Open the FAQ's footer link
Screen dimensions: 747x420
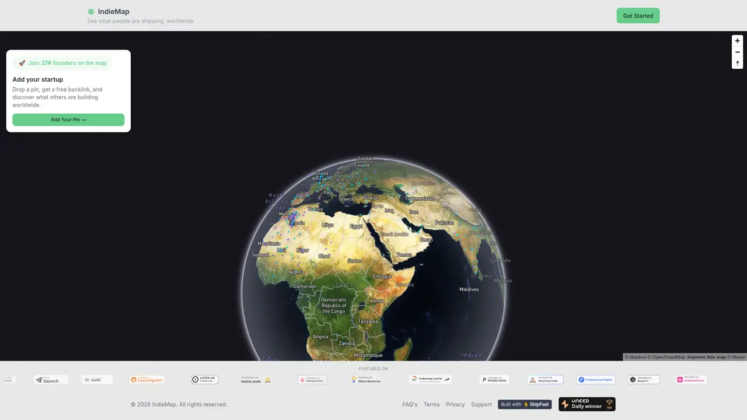[410, 404]
